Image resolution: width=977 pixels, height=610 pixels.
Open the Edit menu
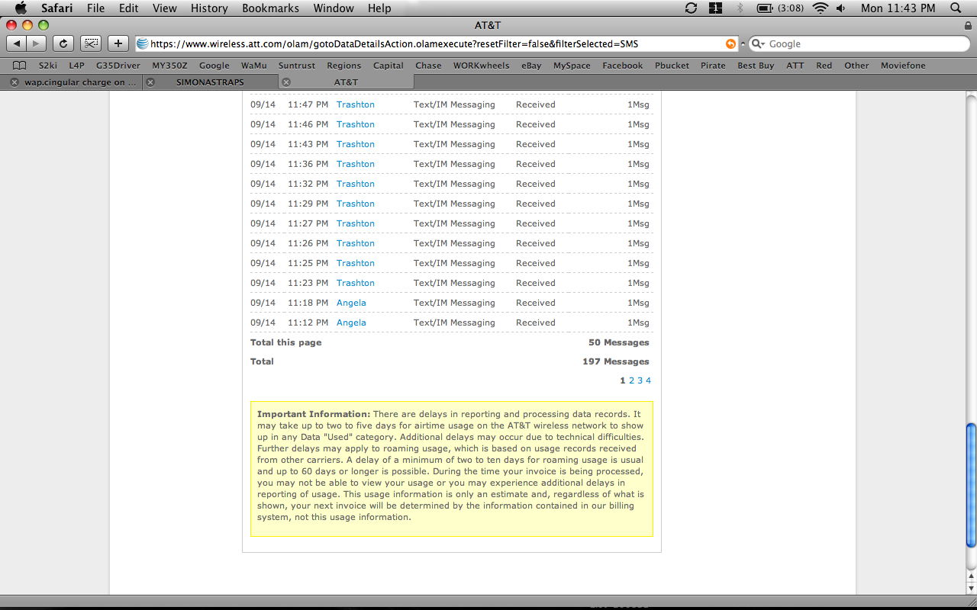[x=129, y=8]
